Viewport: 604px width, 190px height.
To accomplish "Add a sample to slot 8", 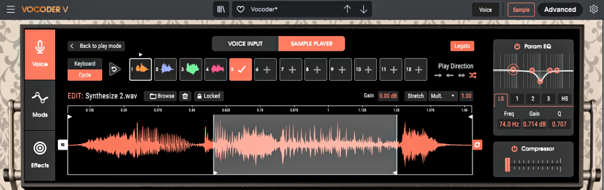I will point(316,70).
